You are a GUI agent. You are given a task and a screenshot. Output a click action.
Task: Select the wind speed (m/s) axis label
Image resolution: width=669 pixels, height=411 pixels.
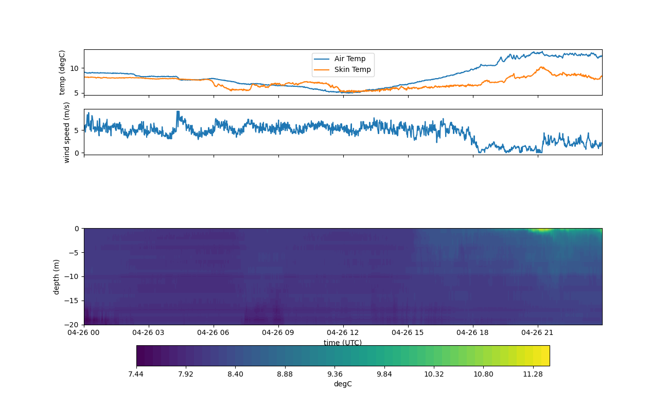coord(66,132)
